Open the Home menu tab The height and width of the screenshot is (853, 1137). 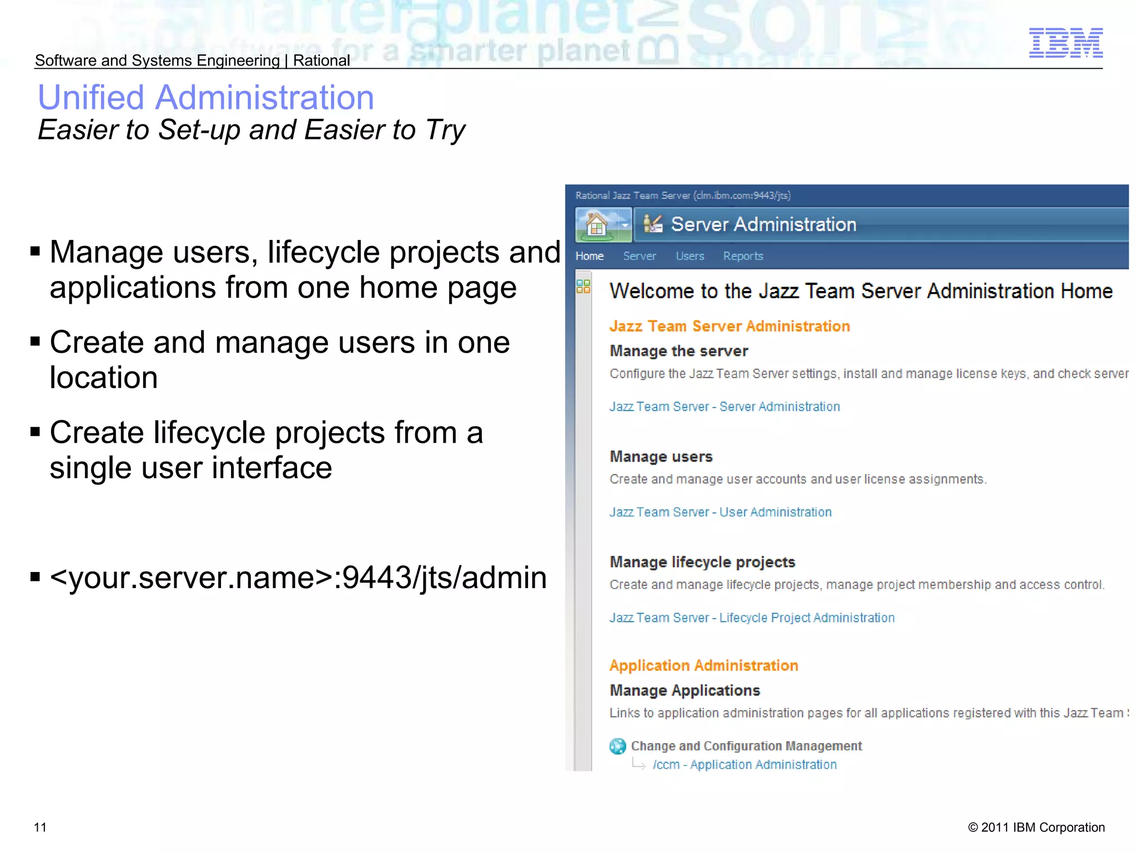[x=590, y=256]
